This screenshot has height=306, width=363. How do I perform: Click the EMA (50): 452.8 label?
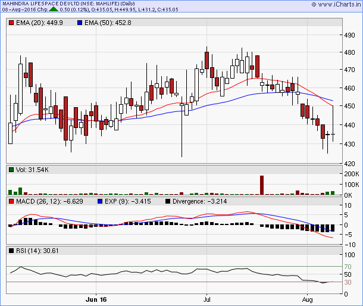click(108, 23)
